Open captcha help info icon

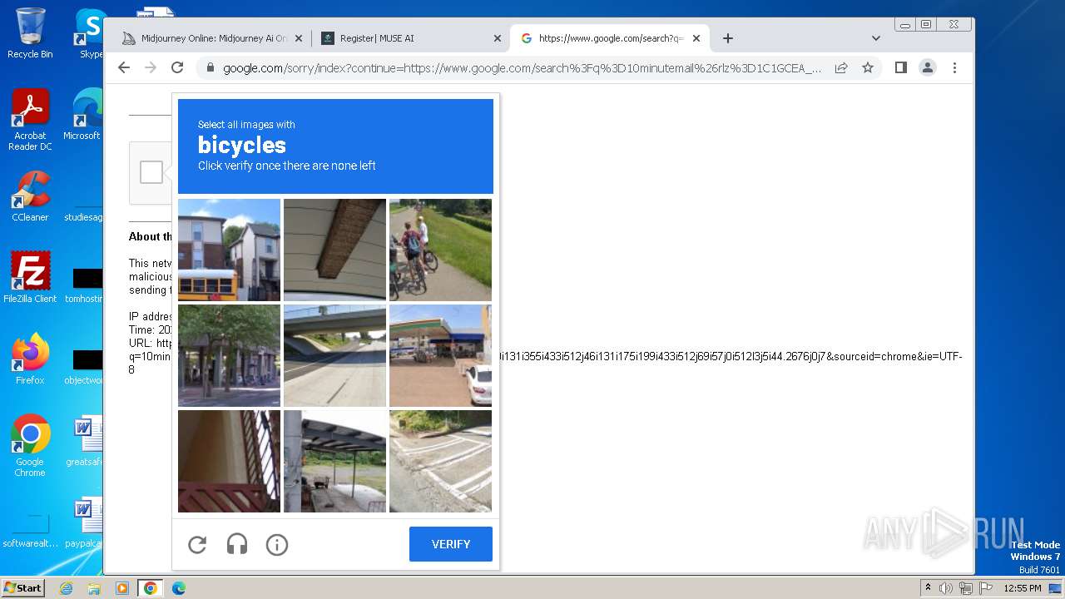[x=277, y=544]
